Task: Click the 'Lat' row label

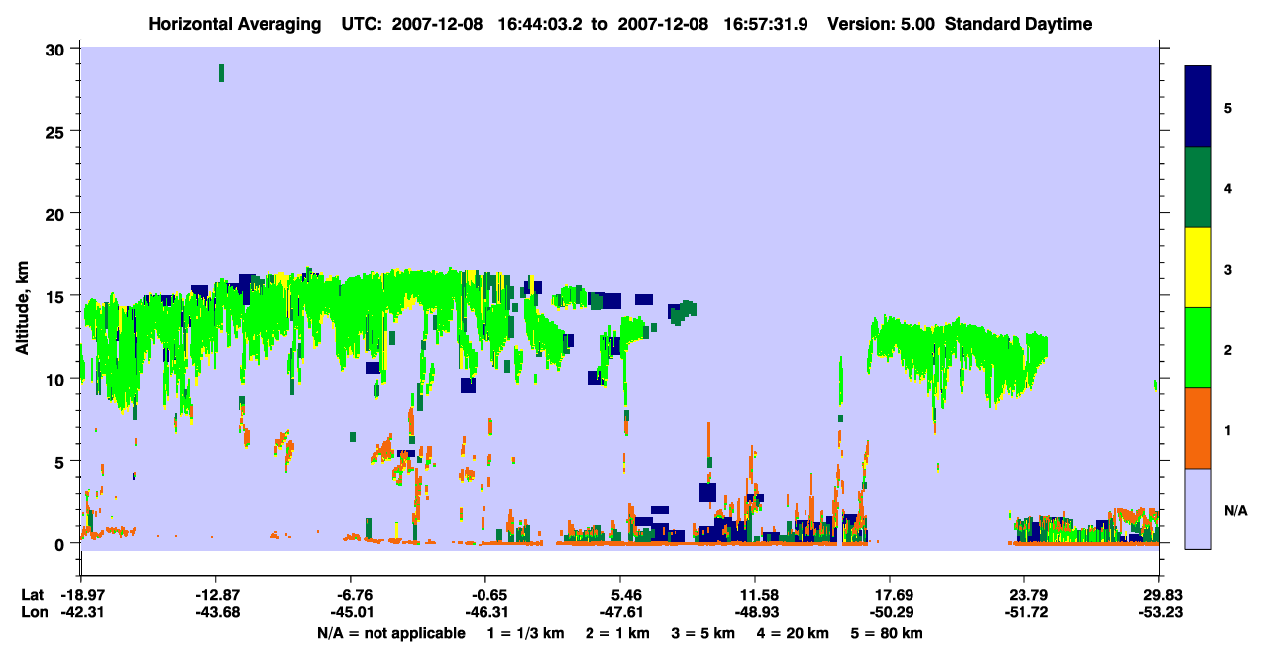Action: tap(33, 595)
